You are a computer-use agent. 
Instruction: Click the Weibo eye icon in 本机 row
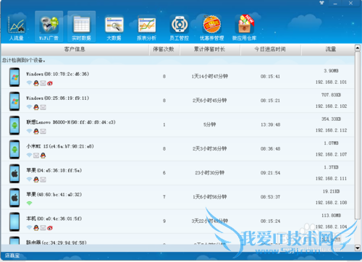pos(50,228)
